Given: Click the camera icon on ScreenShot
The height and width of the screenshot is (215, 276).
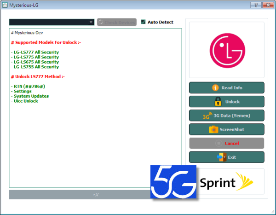Looking at the screenshot, I should [213, 129].
